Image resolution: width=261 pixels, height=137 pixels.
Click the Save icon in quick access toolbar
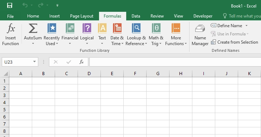click(10, 5)
